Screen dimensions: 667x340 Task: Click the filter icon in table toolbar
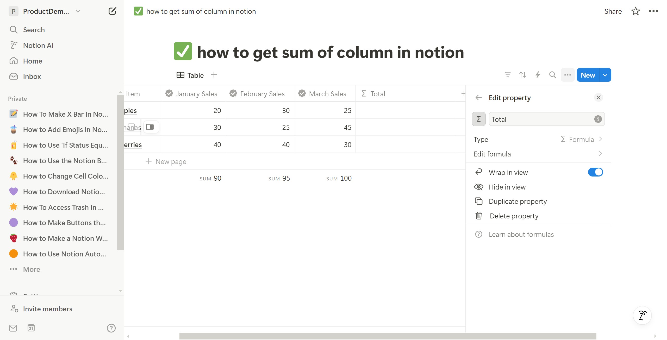[x=507, y=75]
